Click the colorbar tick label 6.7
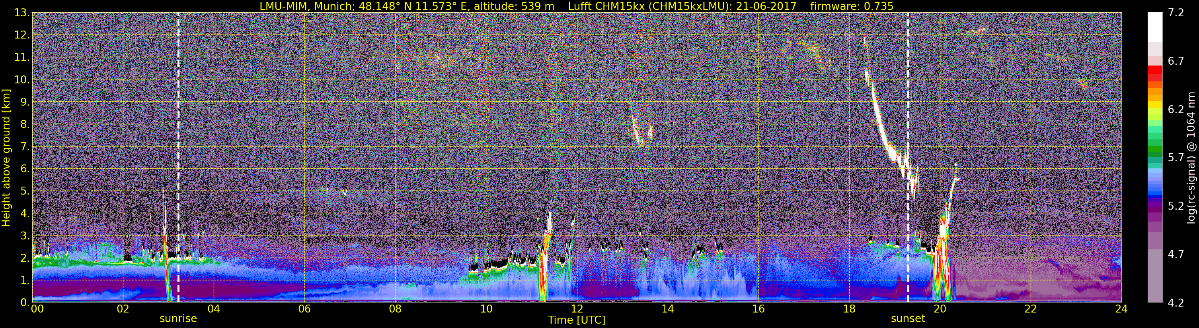 coord(1176,61)
